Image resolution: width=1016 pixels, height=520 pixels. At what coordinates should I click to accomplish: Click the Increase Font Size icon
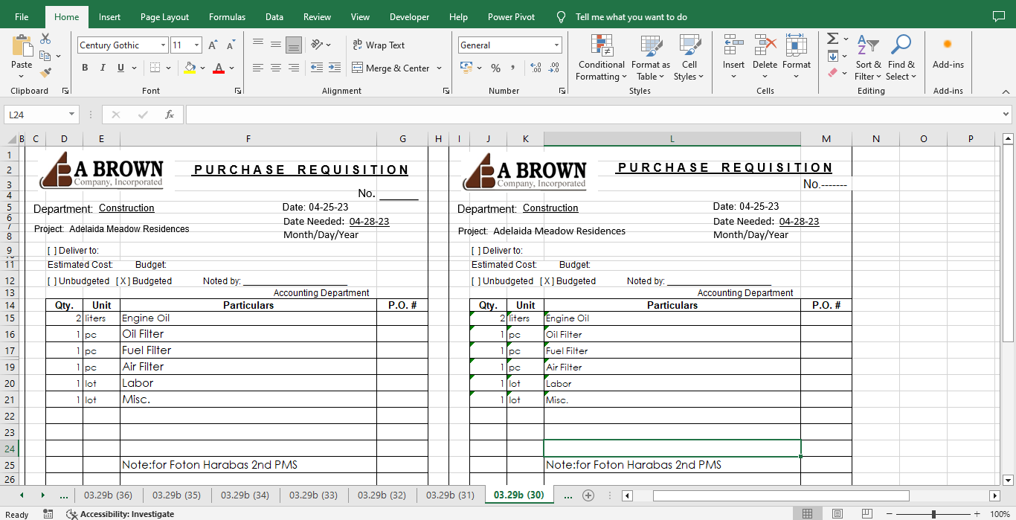tap(213, 45)
